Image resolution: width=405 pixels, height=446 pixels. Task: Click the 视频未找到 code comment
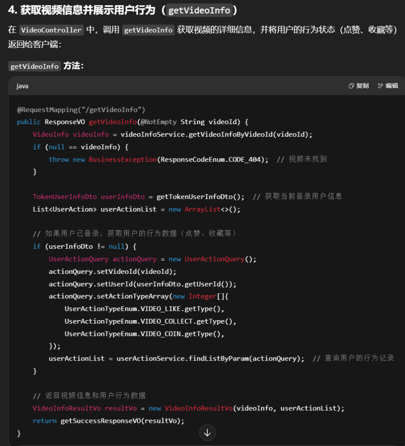[x=307, y=159]
